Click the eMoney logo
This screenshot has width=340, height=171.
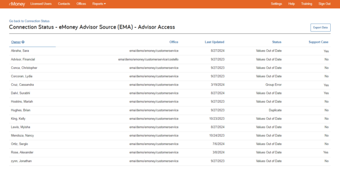click(17, 4)
